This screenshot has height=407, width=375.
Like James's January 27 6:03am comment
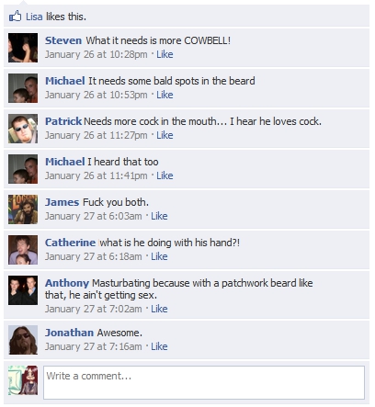tap(159, 216)
